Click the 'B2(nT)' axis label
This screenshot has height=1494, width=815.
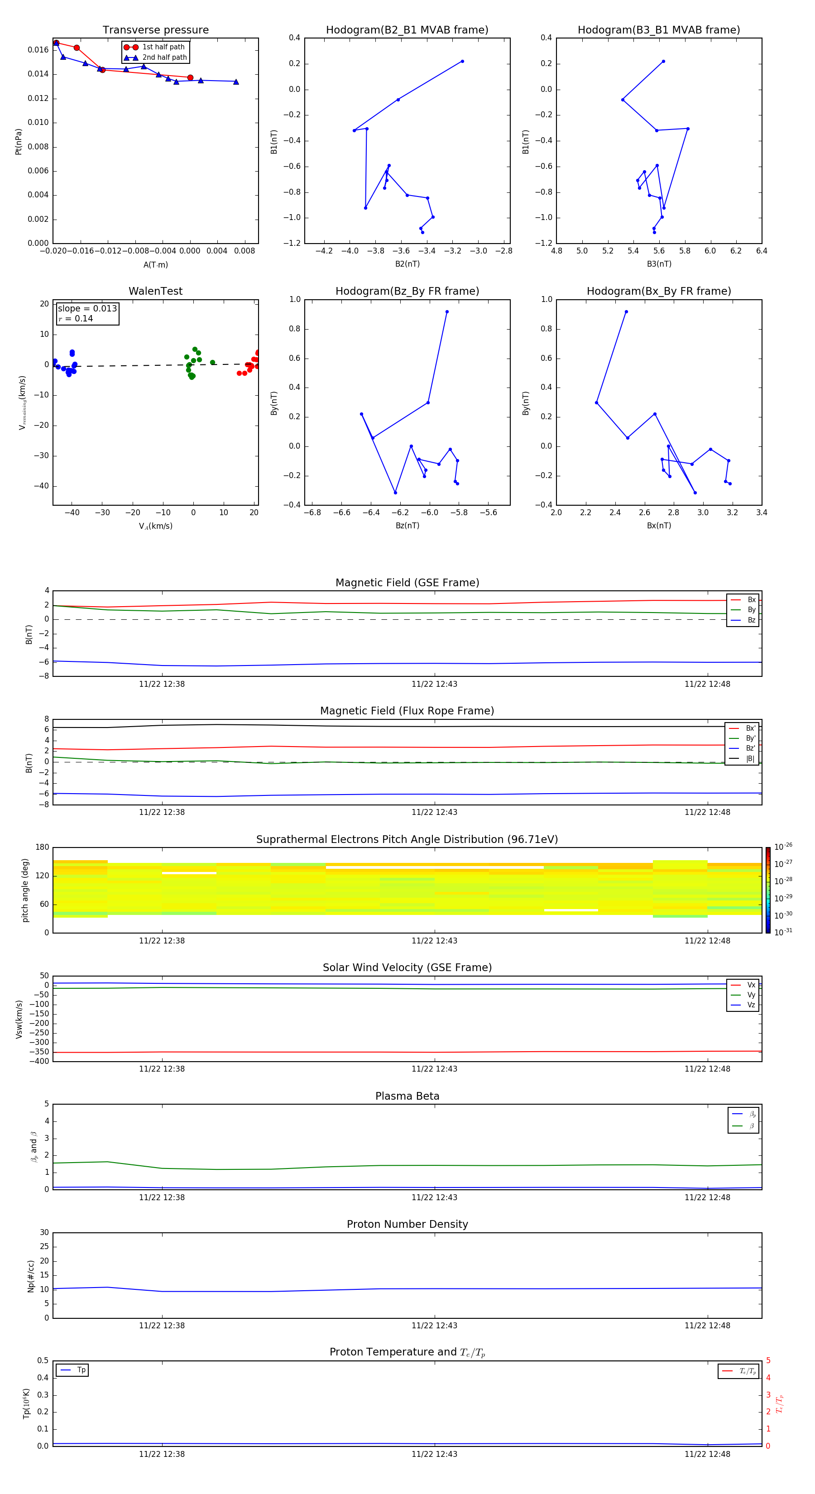[x=407, y=264]
